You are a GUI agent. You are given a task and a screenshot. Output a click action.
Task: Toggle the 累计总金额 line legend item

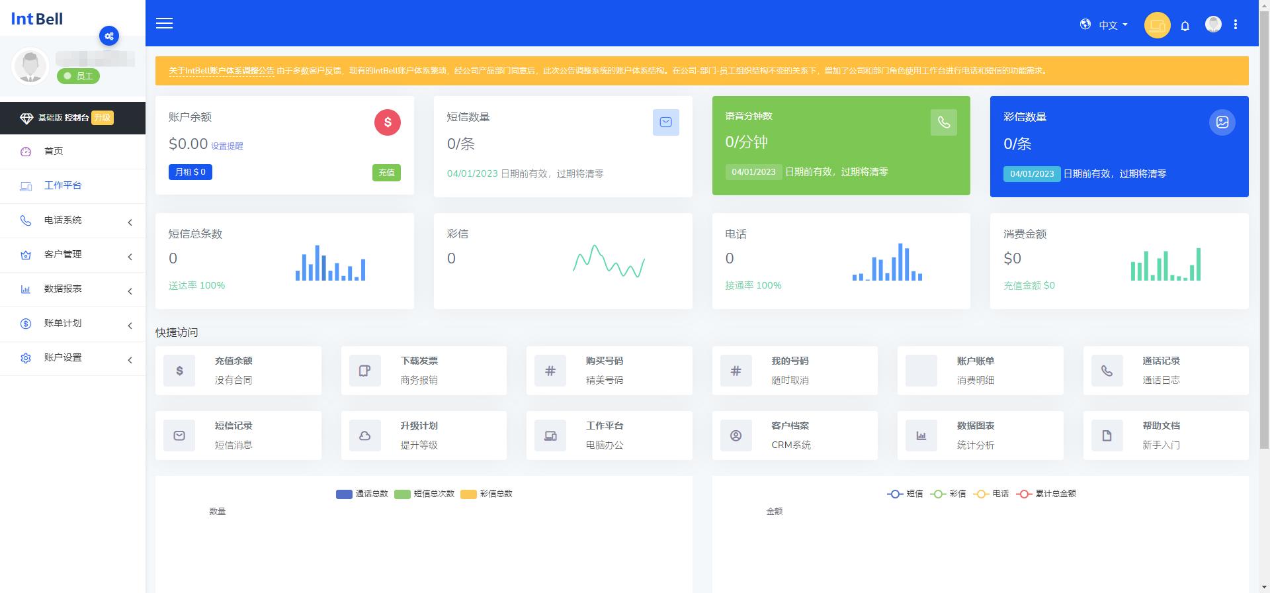1046,494
